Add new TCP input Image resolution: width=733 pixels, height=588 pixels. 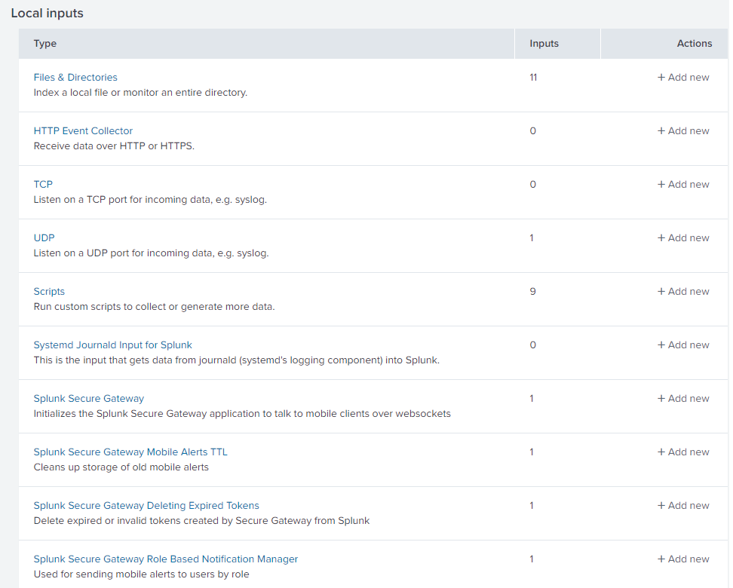tap(683, 184)
